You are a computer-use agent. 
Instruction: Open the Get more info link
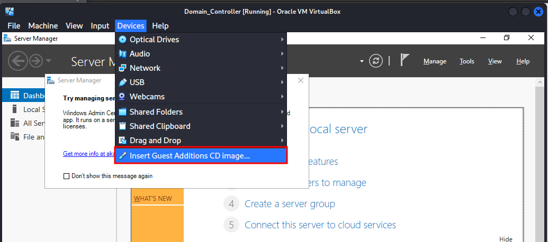(89, 153)
